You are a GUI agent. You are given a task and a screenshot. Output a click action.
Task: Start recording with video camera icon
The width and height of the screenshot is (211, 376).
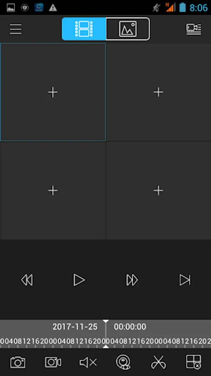[x=53, y=362]
